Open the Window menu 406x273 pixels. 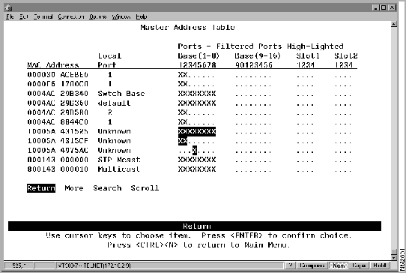click(121, 16)
